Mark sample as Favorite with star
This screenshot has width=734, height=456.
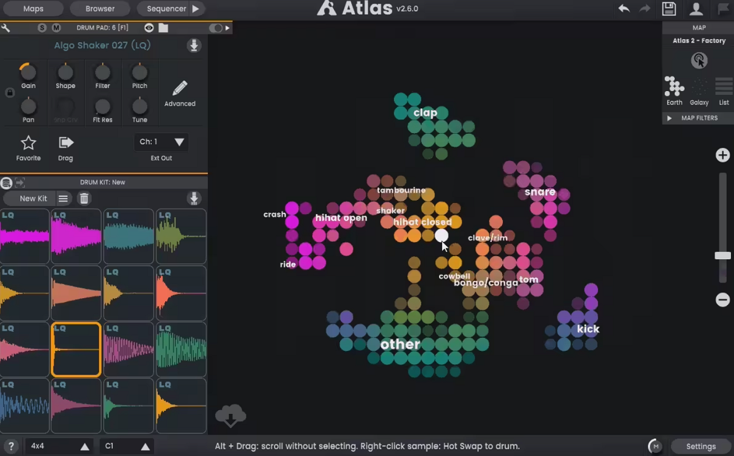[x=28, y=143]
